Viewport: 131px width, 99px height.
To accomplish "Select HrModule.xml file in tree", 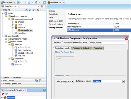I will [x=27, y=30].
